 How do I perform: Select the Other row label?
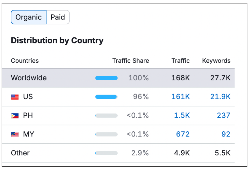click(20, 153)
